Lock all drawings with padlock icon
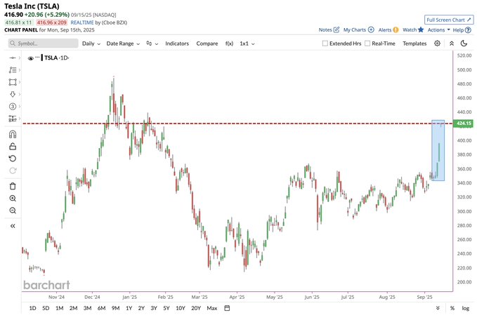Viewport: 477px width, 315px height. click(13, 147)
